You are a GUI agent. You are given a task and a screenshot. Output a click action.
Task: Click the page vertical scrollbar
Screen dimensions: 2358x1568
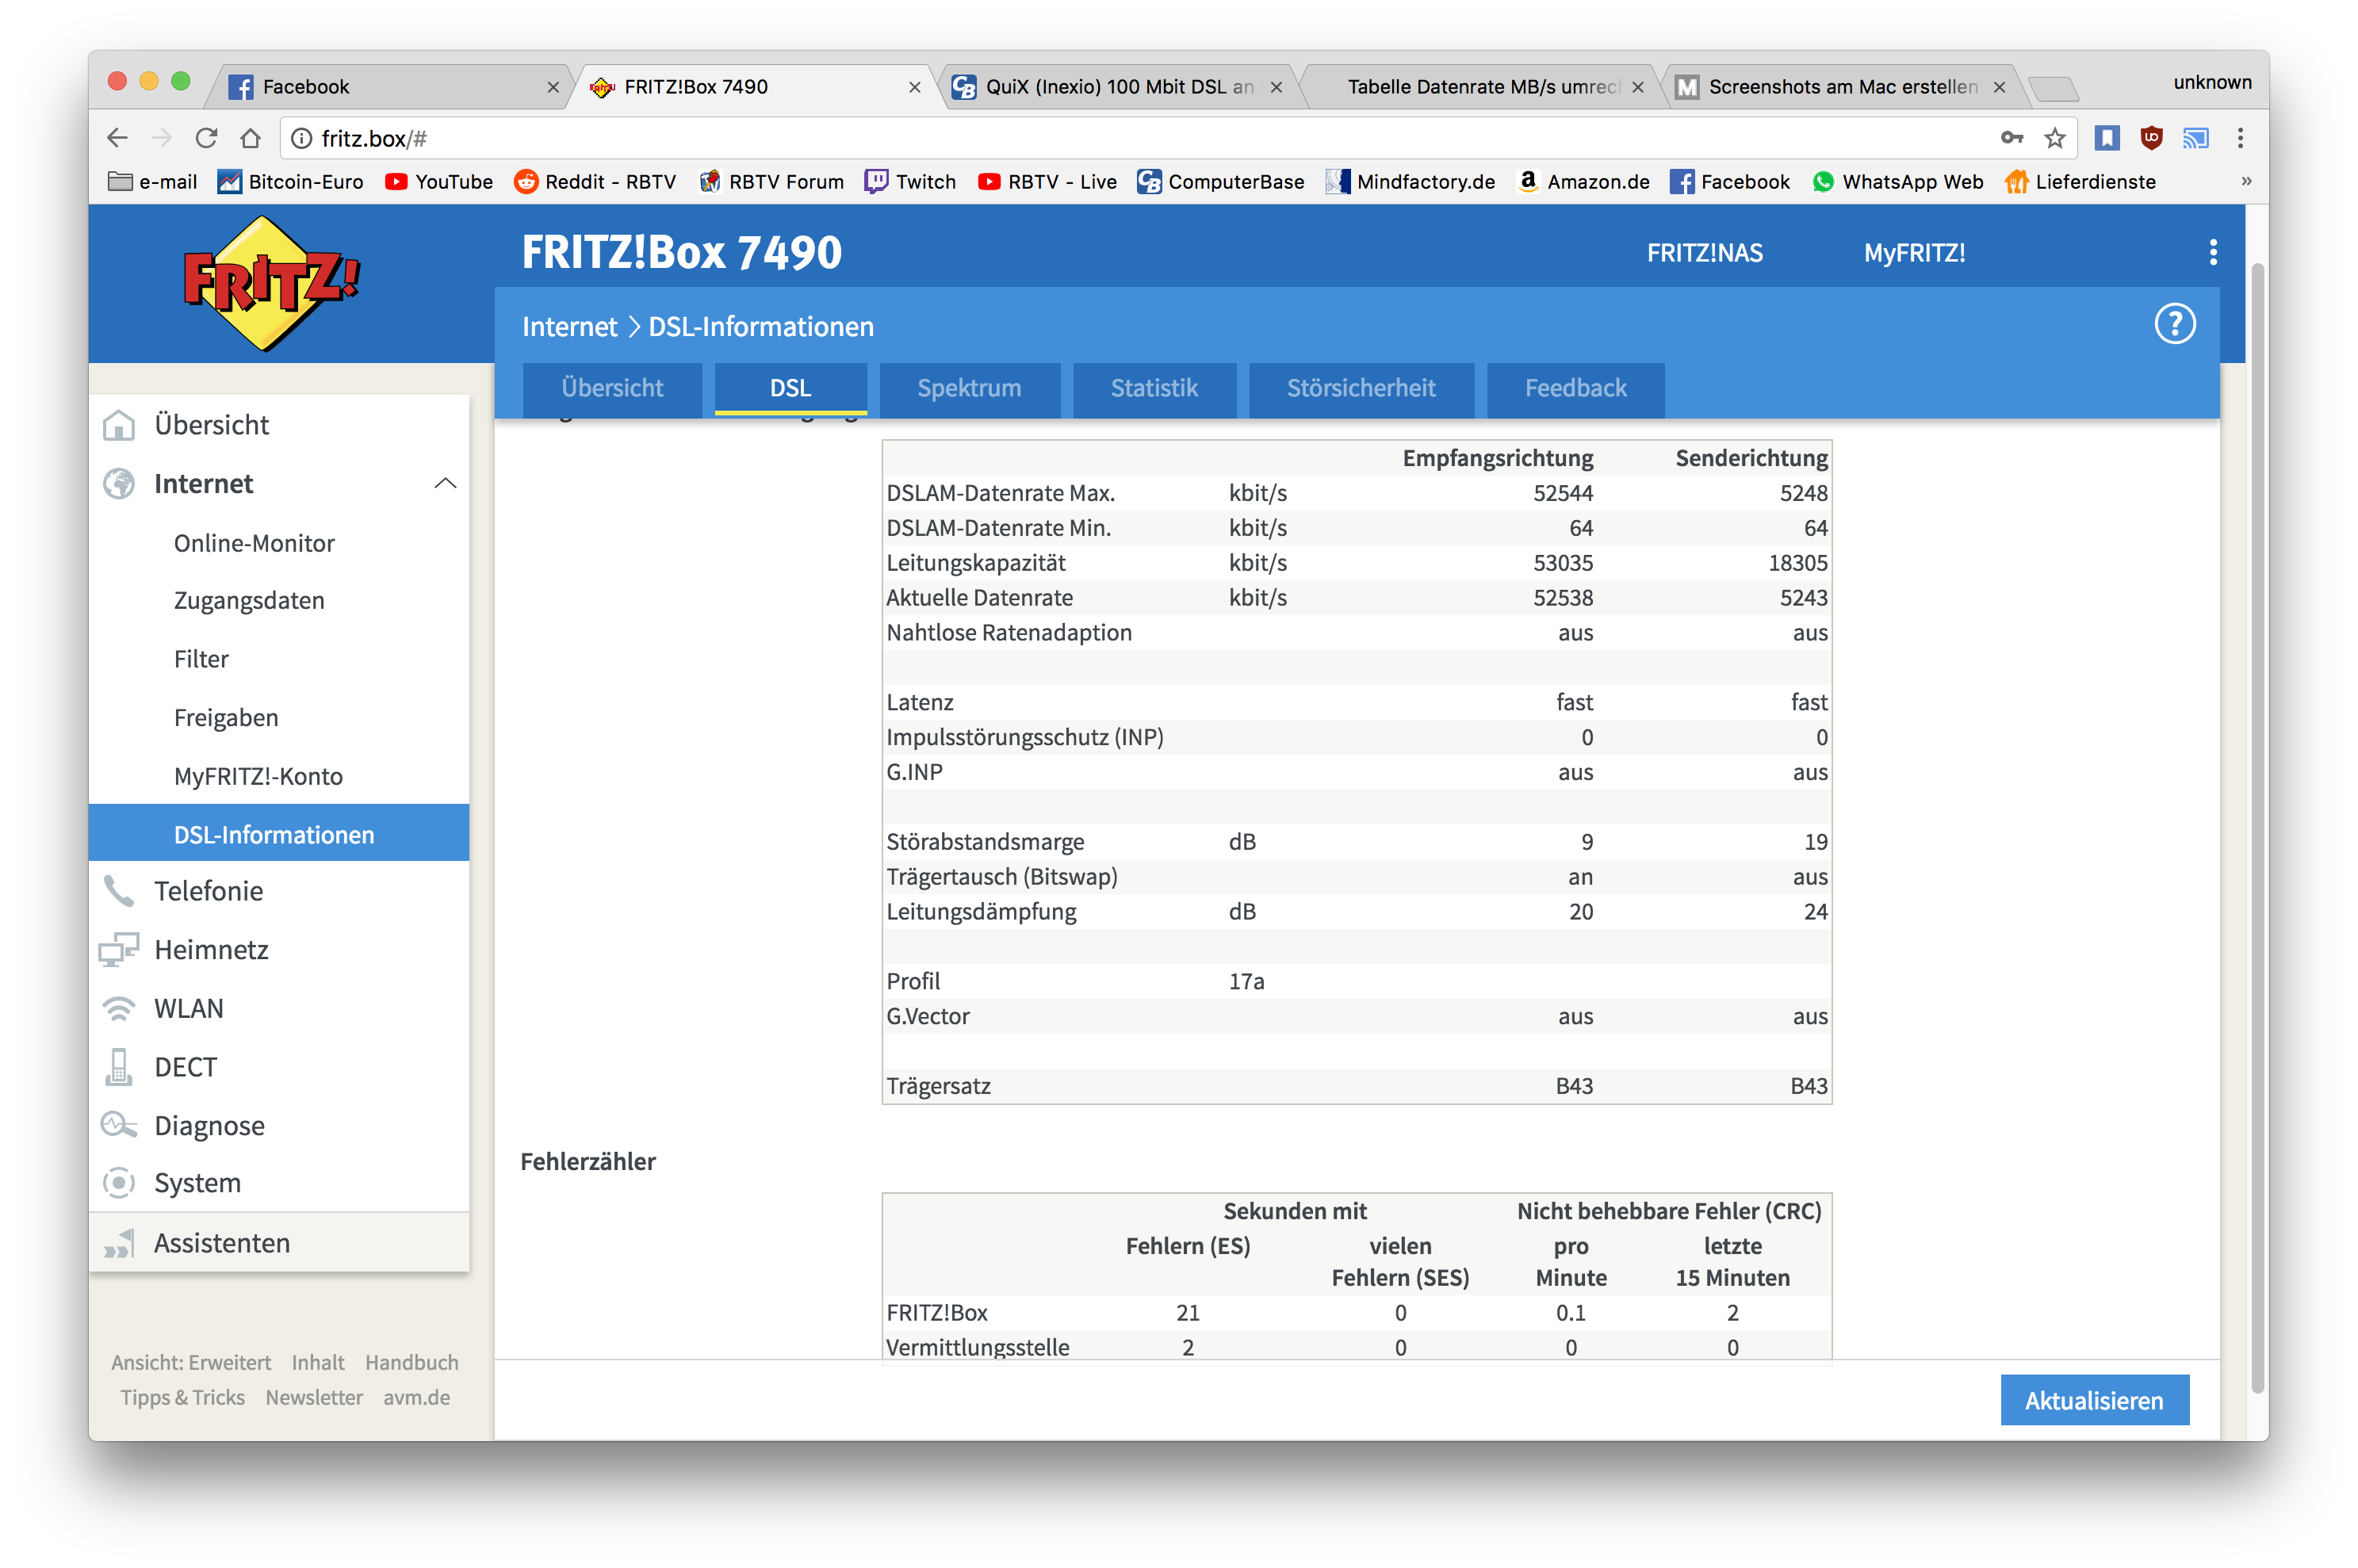(x=2256, y=800)
